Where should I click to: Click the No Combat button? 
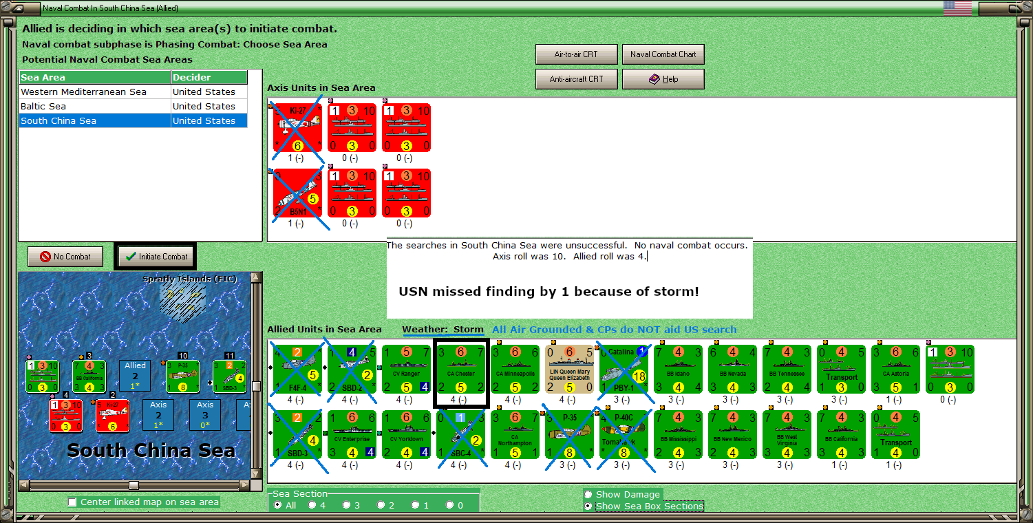[x=65, y=257]
